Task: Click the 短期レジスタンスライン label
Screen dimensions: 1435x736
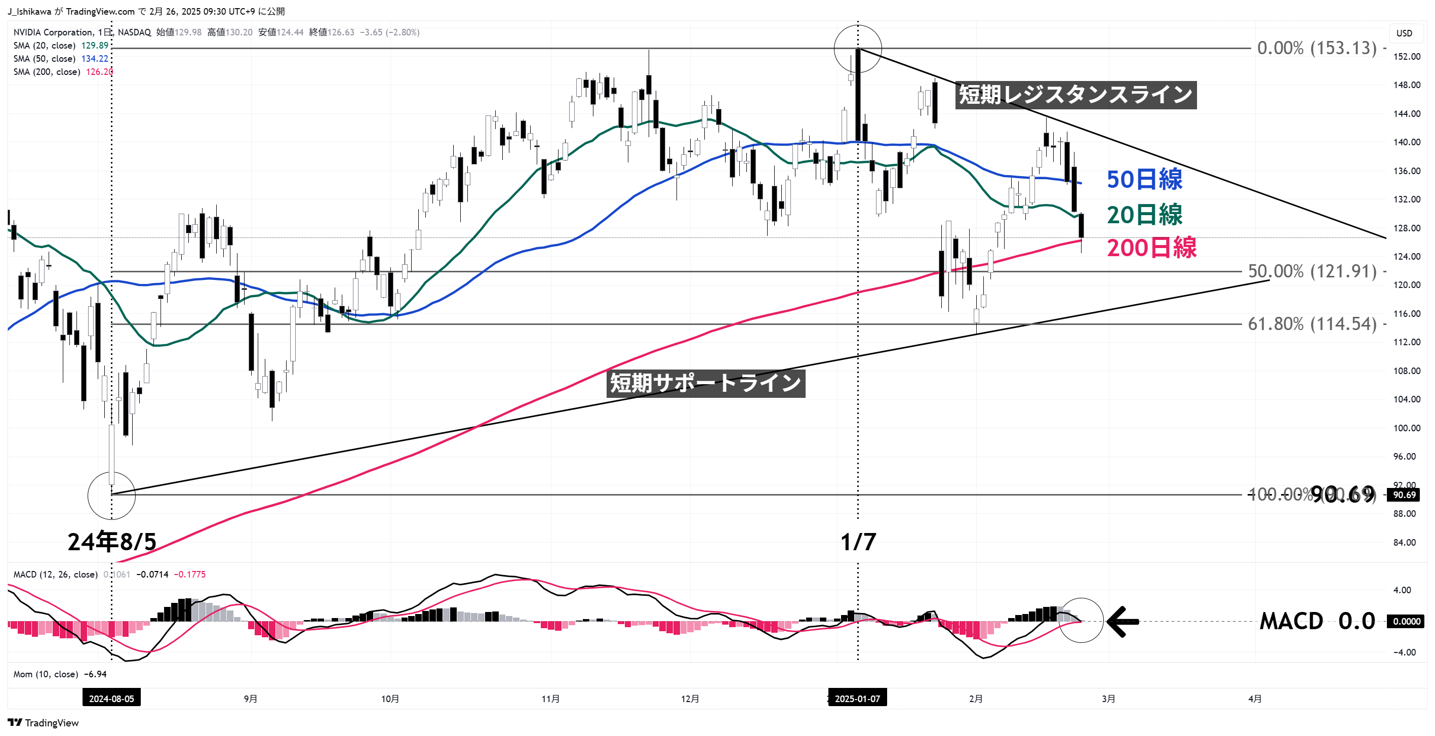Action: pyautogui.click(x=1075, y=94)
